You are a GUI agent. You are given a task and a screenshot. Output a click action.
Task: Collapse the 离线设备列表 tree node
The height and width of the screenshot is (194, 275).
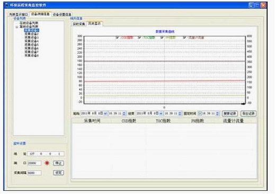[x=17, y=27]
